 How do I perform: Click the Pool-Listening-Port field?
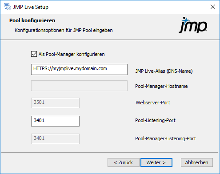(55, 121)
